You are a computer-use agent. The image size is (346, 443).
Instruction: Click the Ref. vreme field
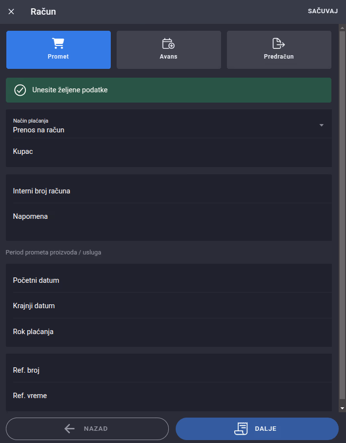[168, 396]
